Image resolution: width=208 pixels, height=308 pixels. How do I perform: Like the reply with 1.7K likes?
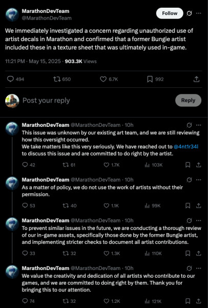pyautogui.click(x=111, y=165)
